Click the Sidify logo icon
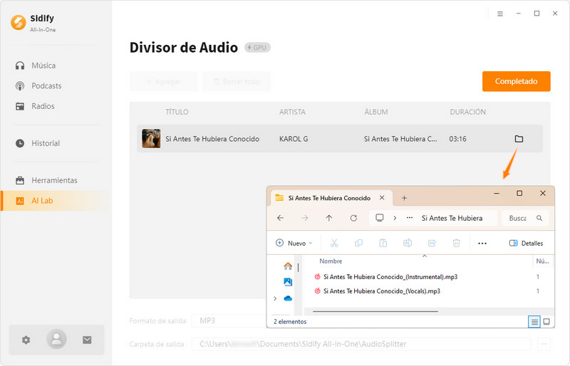Viewport: 570px width, 366px height. pos(19,23)
